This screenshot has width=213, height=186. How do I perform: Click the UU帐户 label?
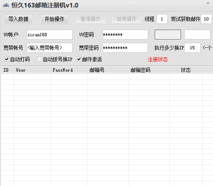pyautogui.click(x=11, y=34)
